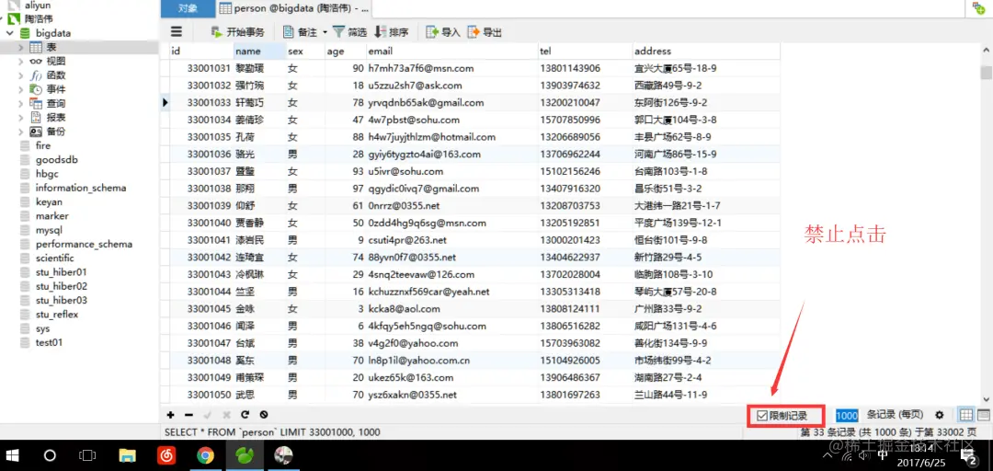Click the new-tab icon at top right

[977, 8]
